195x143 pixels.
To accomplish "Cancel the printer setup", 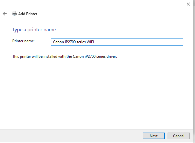I will [x=178, y=136].
